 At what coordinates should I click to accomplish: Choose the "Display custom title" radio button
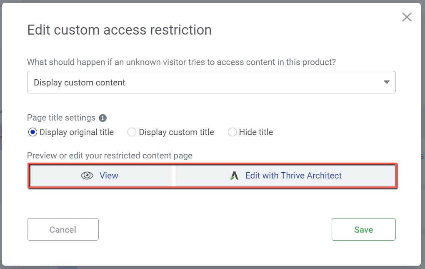pyautogui.click(x=132, y=132)
